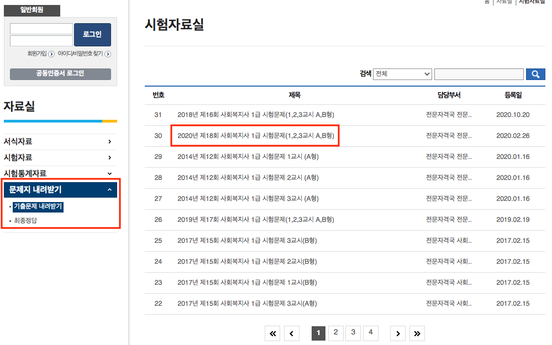This screenshot has height=345, width=552.
Task: Go to previous page with single left arrow
Action: pos(292,333)
